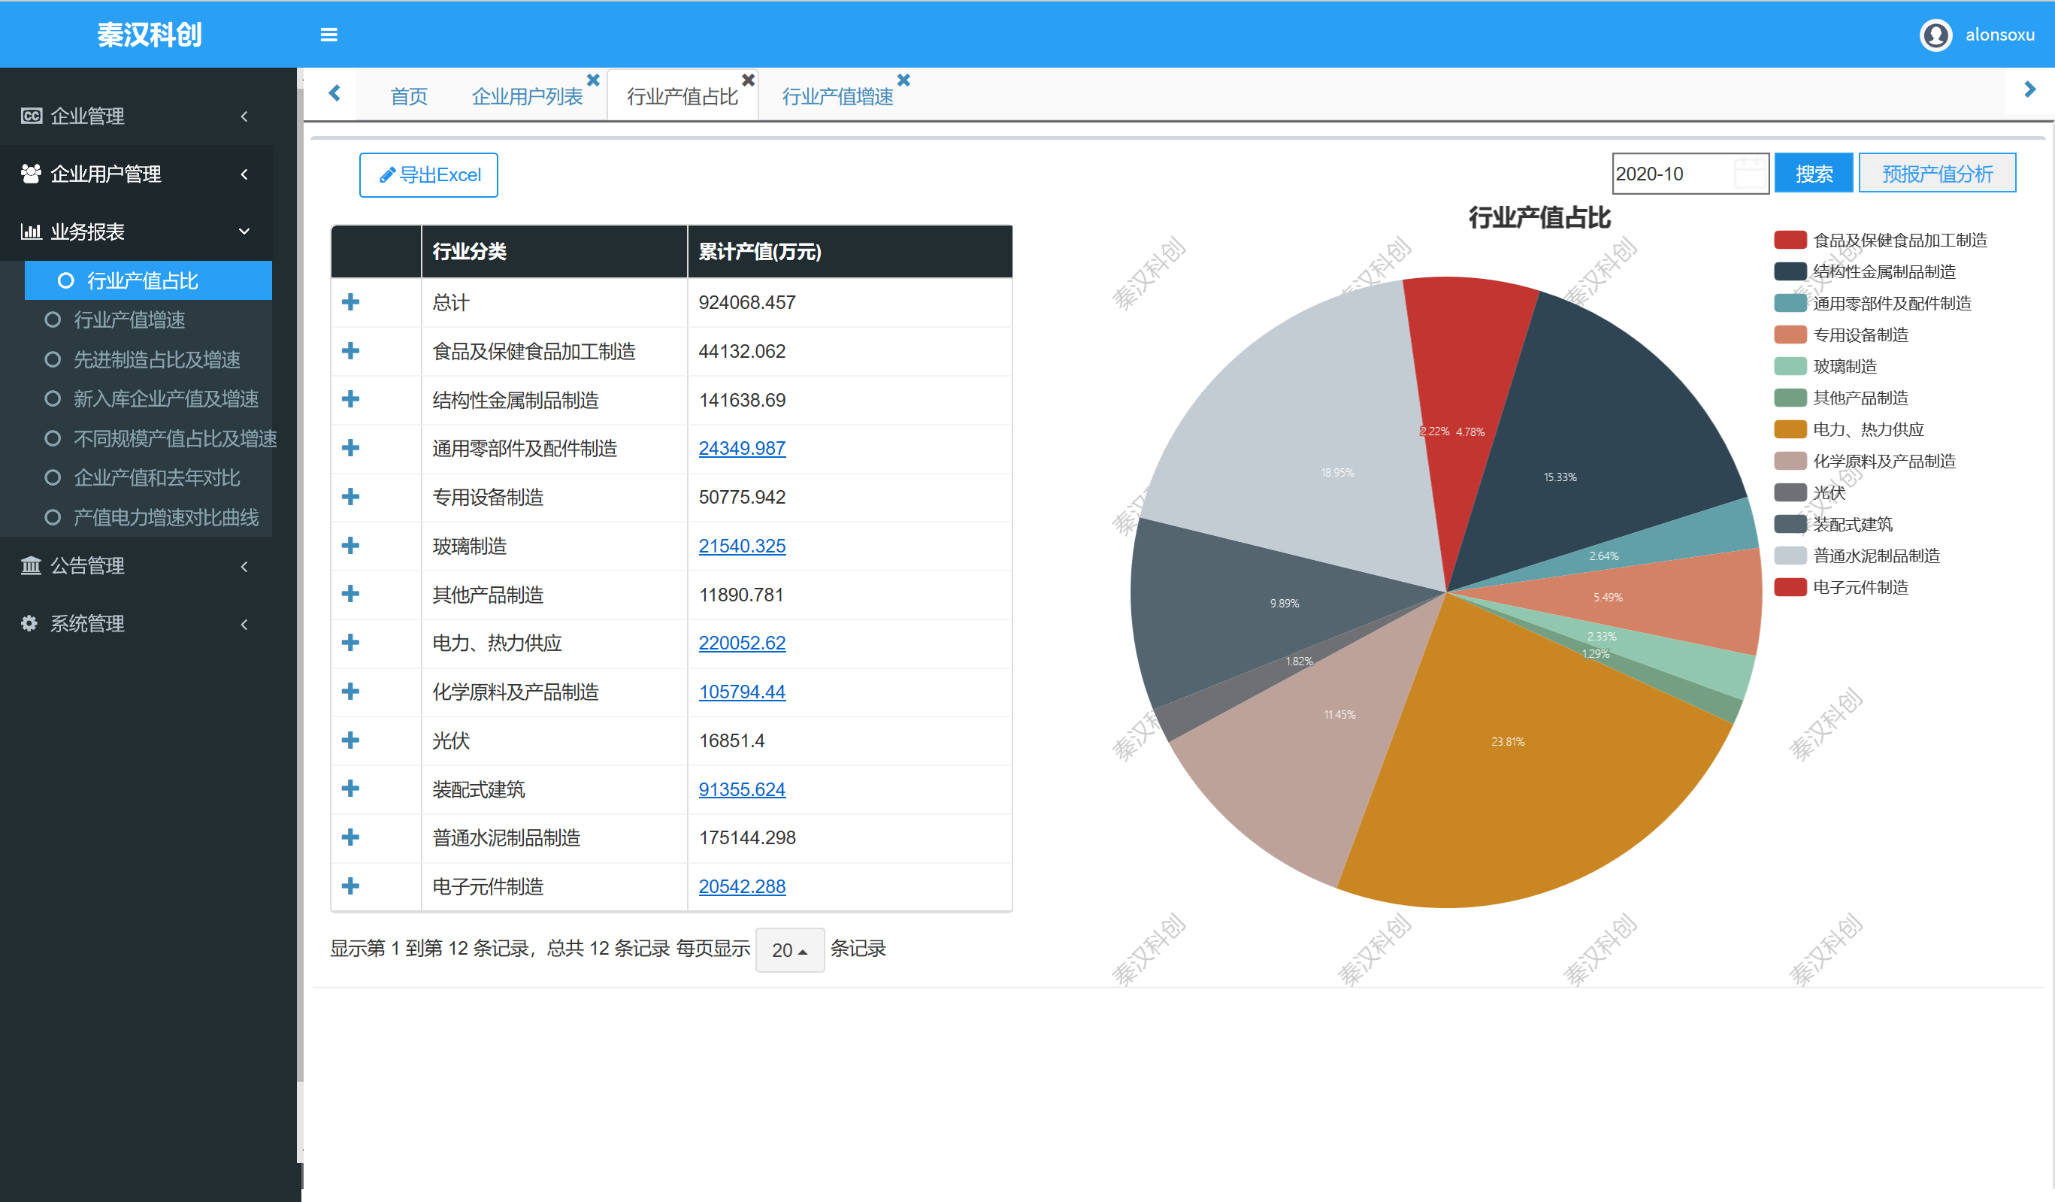The image size is (2055, 1202).
Task: Click the 电力、热力供应 orange legend swatch
Action: click(1790, 429)
